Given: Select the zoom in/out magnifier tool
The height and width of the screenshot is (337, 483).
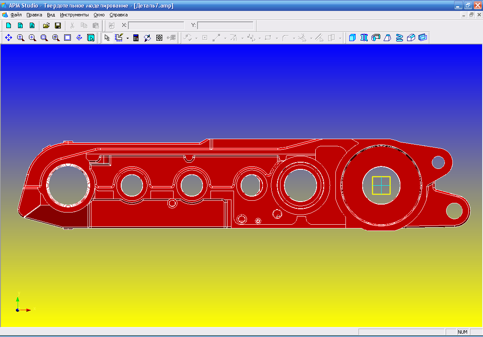Looking at the screenshot, I should click(x=21, y=38).
